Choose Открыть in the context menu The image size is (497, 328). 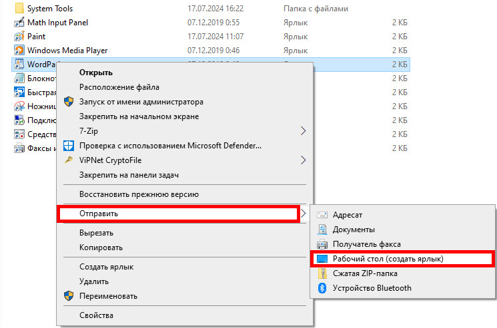point(96,73)
